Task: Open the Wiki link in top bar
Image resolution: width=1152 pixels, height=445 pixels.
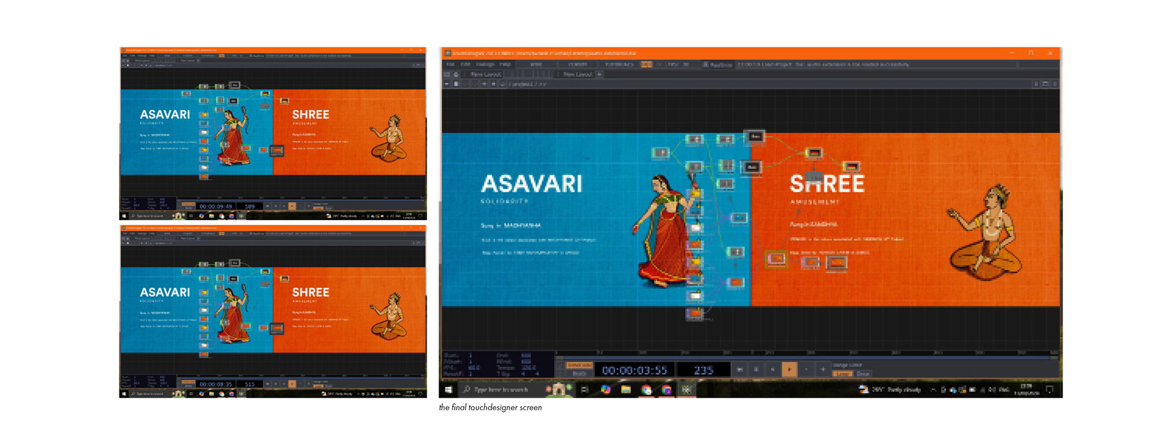Action: [536, 64]
